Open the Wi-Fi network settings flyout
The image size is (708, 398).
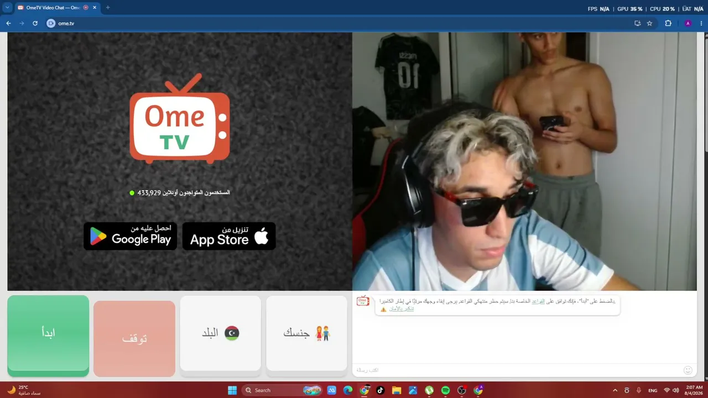pyautogui.click(x=667, y=390)
